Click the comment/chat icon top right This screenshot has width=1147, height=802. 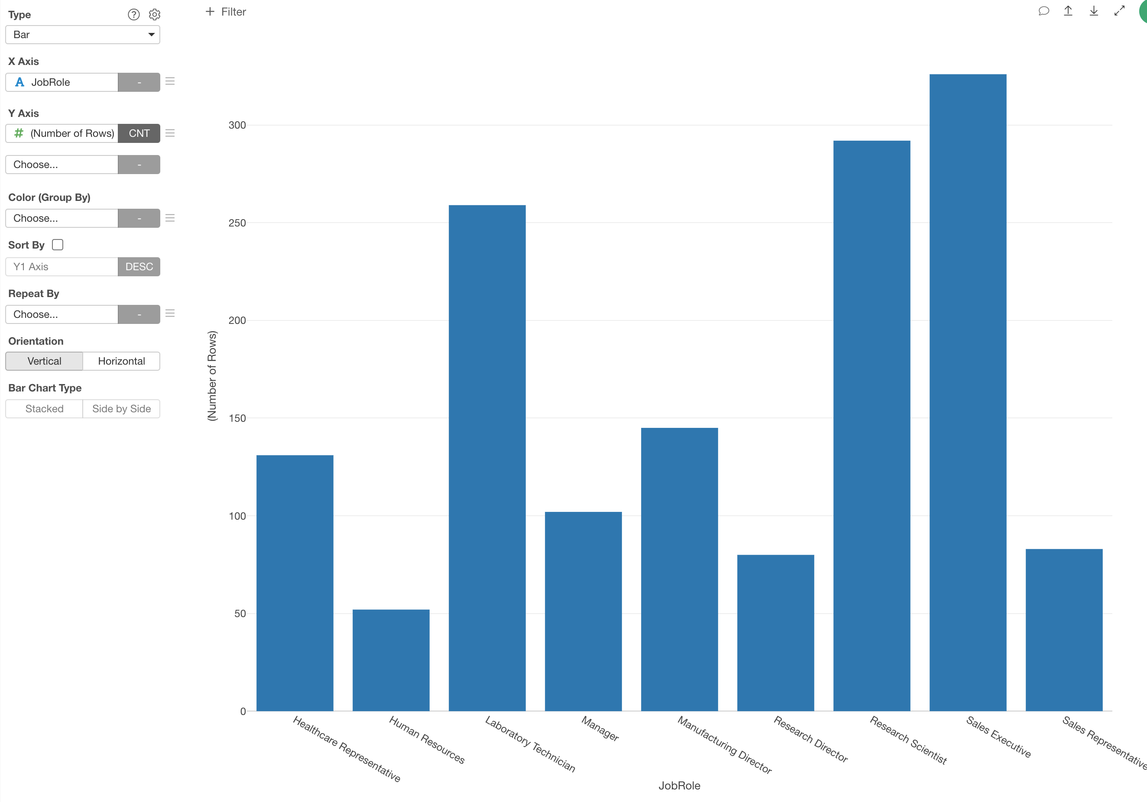click(x=1043, y=12)
